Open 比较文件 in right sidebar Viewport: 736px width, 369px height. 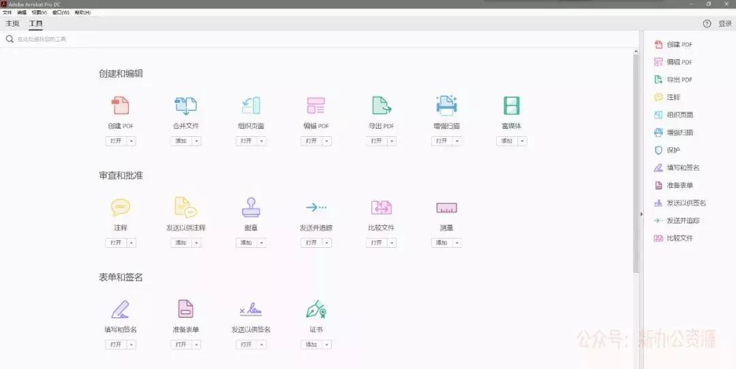(x=673, y=238)
